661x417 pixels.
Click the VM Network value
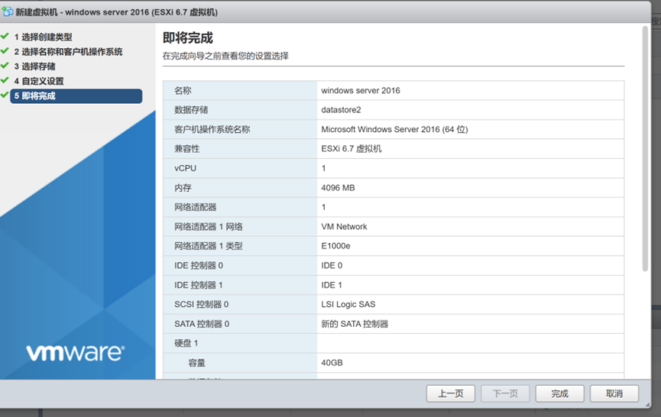344,227
